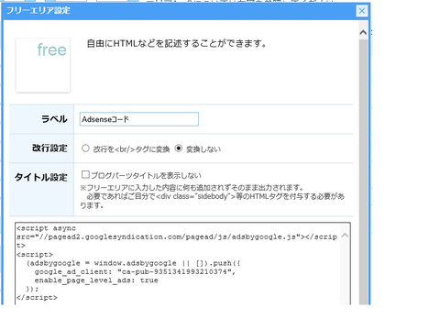Screen dimensions: 440x330
Task: Focus the ラベル input field with Adsenseコード
Action: pos(139,119)
